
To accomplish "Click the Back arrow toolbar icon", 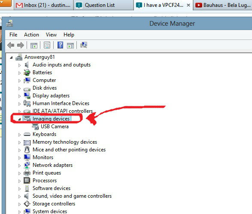I will (11, 45).
